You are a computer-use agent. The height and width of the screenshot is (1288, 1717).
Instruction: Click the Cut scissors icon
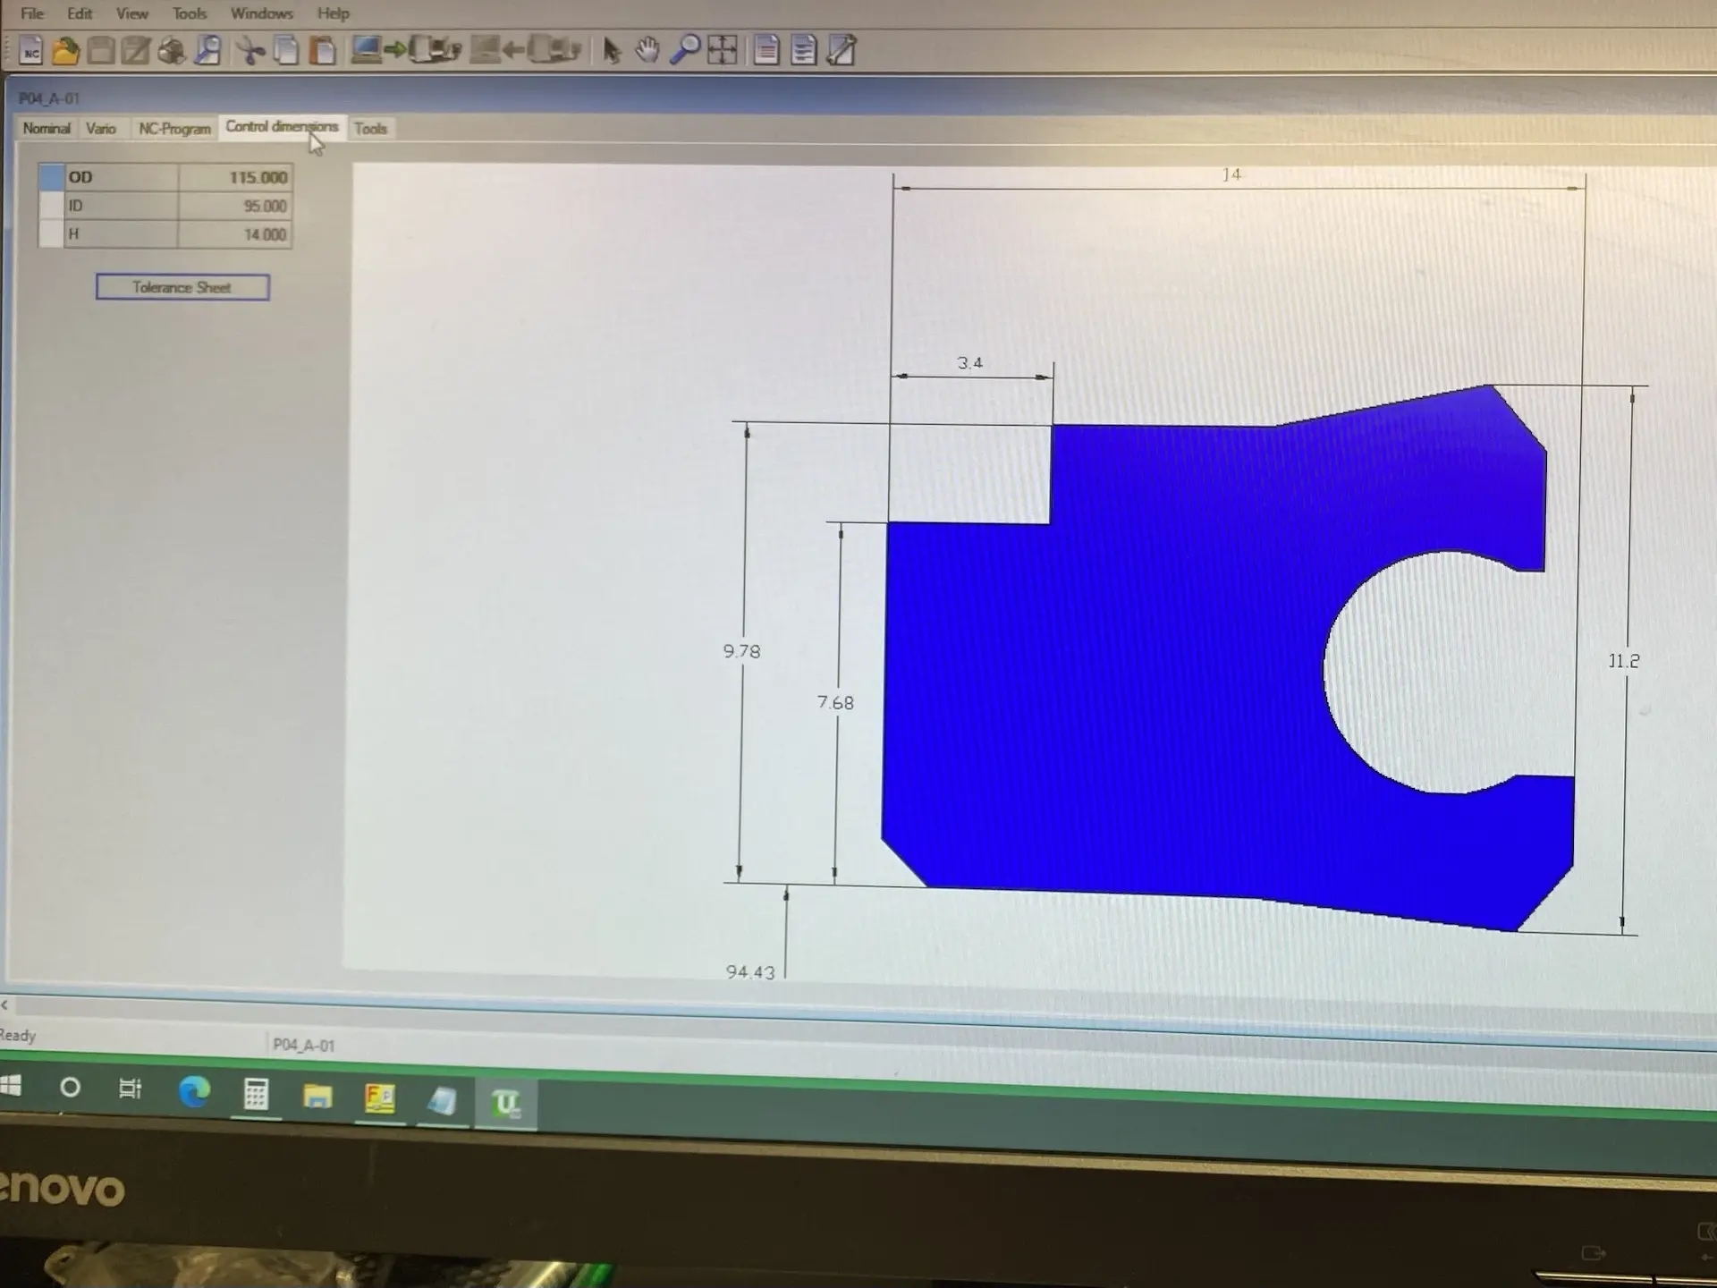click(x=251, y=51)
